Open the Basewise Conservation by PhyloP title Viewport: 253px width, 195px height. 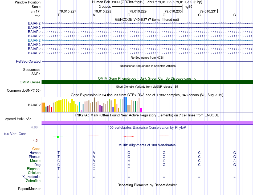click(x=147, y=128)
